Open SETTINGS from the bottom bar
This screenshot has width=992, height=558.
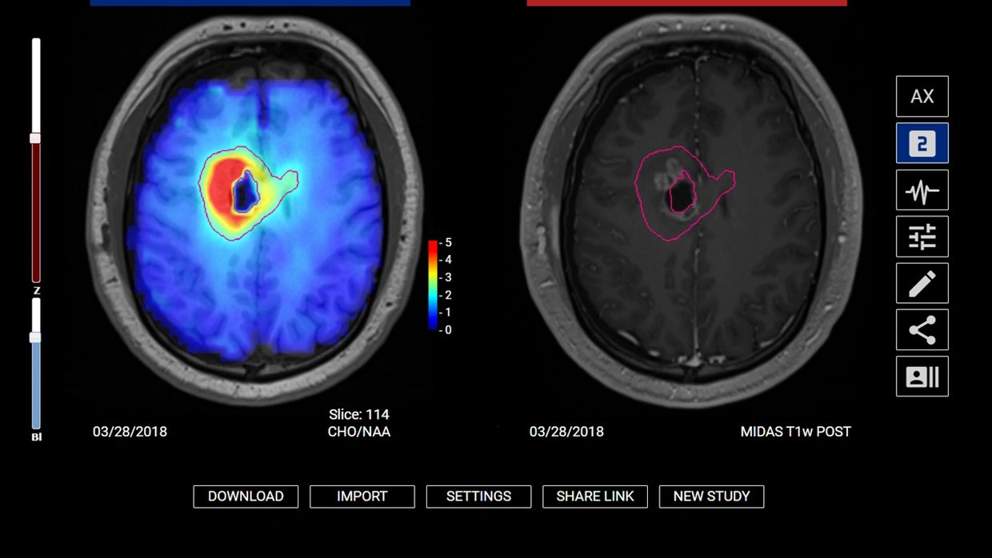[478, 496]
